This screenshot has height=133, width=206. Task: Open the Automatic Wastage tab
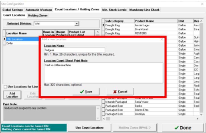[39, 10]
